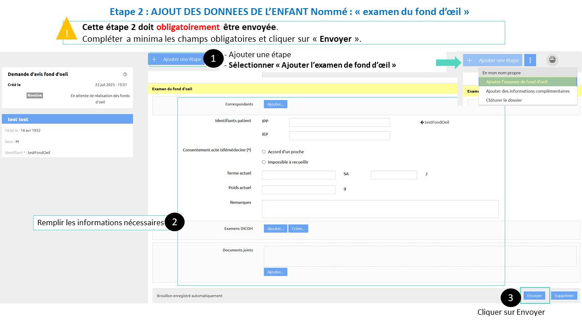
Task: Click the yellow warning triangle icon
Action: 67,29
